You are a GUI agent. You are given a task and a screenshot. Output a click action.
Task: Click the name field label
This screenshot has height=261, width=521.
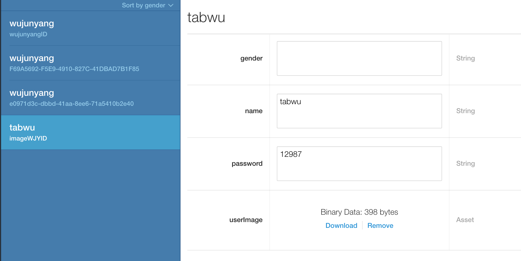pyautogui.click(x=254, y=111)
